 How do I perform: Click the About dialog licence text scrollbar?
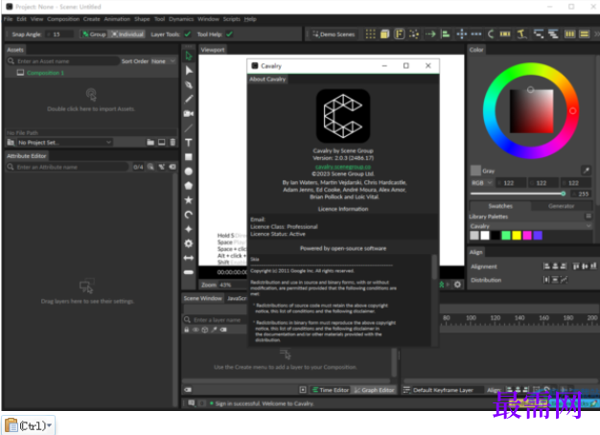tap(434, 266)
